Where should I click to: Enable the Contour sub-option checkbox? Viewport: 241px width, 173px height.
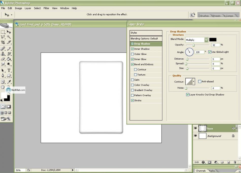(x=135, y=69)
